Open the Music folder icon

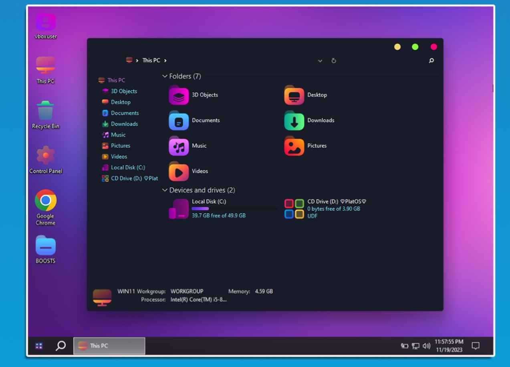tap(179, 146)
